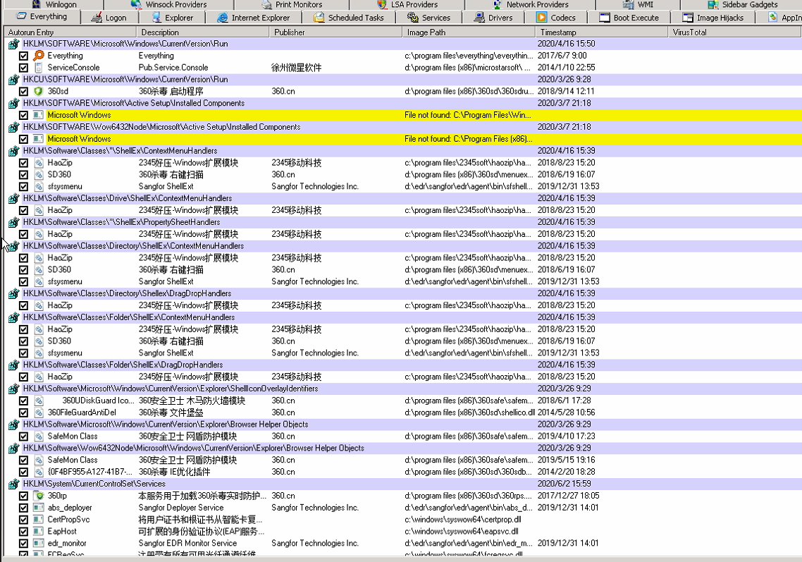Image resolution: width=802 pixels, height=562 pixels.
Task: Sort by Description column header
Action: (203, 32)
